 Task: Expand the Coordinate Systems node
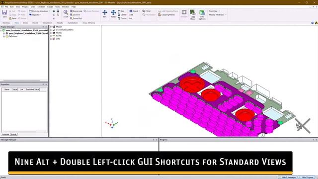tap(51, 30)
